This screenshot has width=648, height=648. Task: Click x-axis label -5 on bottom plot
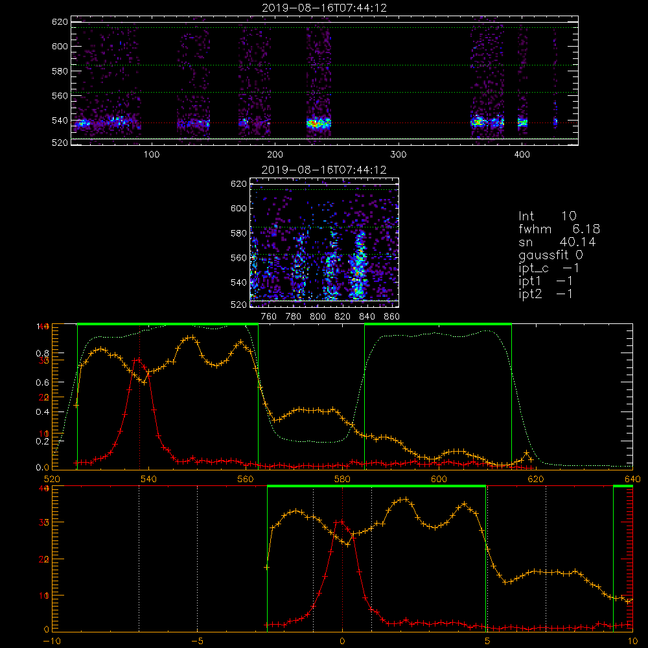click(198, 641)
